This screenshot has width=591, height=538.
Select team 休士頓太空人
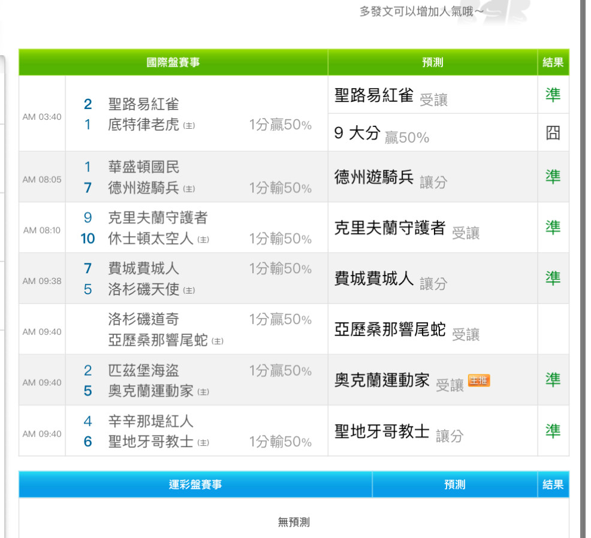coord(151,238)
